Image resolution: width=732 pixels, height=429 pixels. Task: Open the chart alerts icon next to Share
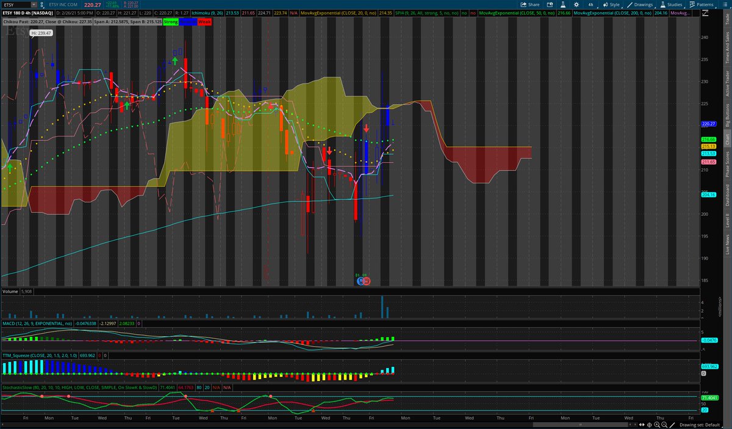pos(549,4)
